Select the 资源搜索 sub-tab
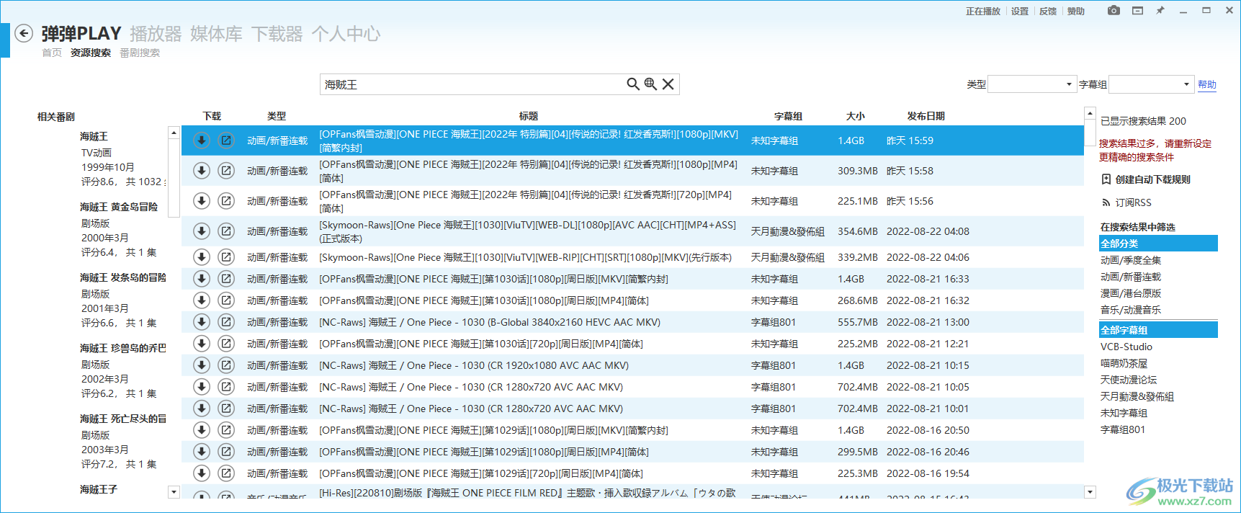1241x513 pixels. tap(91, 53)
